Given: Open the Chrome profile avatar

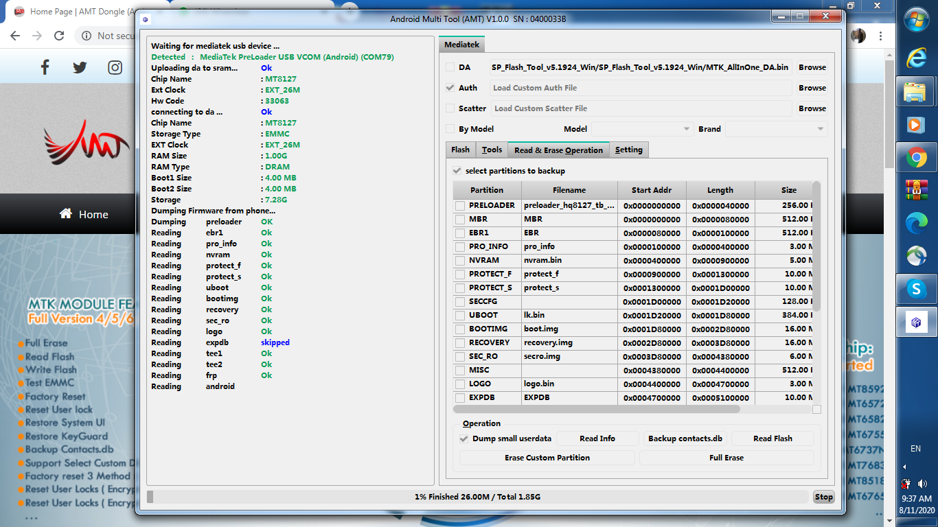Looking at the screenshot, I should (x=858, y=36).
